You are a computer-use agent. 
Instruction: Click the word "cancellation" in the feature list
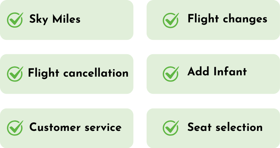tap(96, 73)
